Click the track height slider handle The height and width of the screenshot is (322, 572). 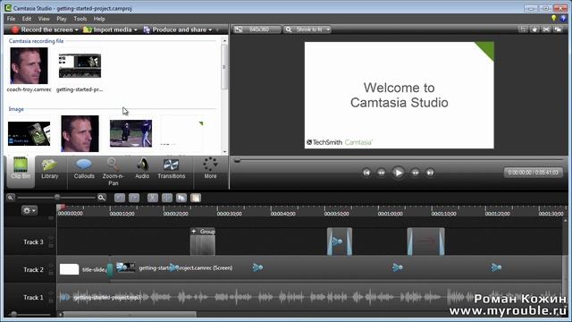pos(13,314)
